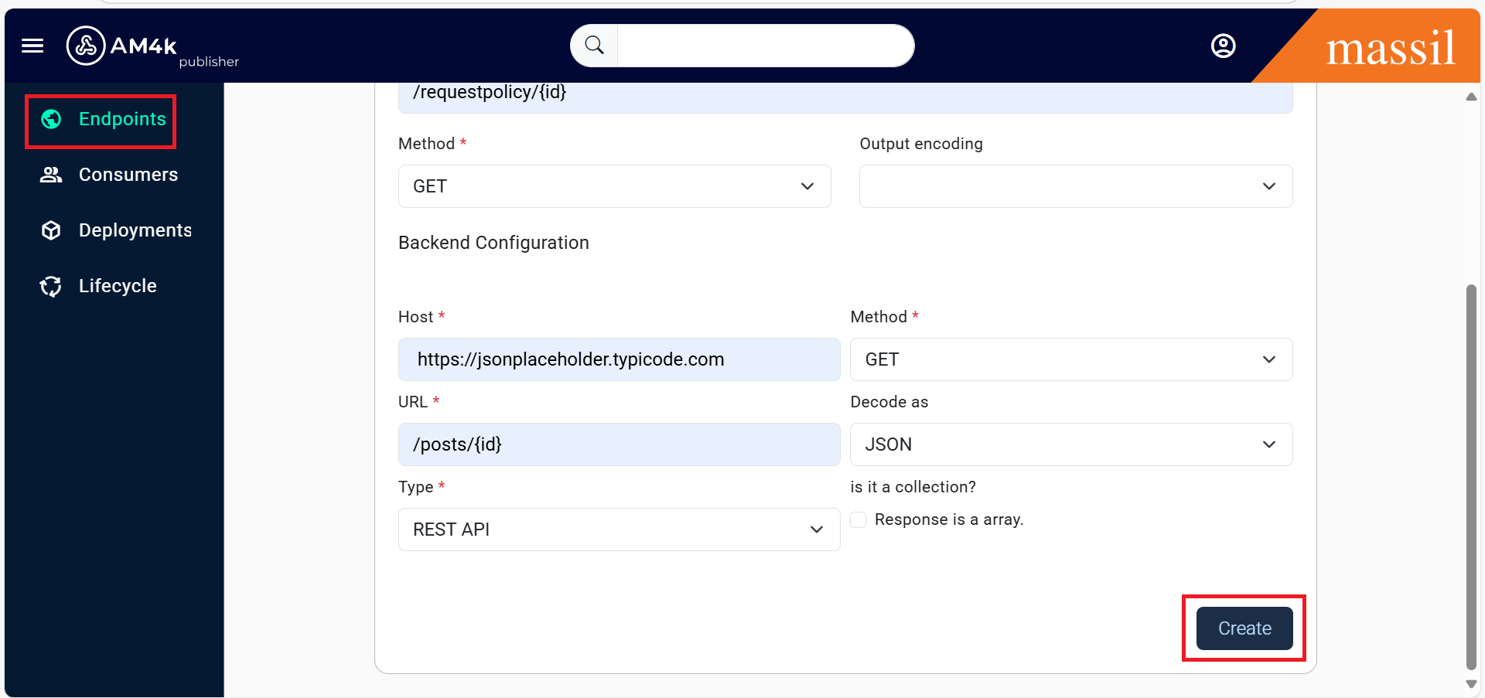Open the hamburger navigation menu
Image resolution: width=1485 pixels, height=698 pixels.
tap(32, 46)
